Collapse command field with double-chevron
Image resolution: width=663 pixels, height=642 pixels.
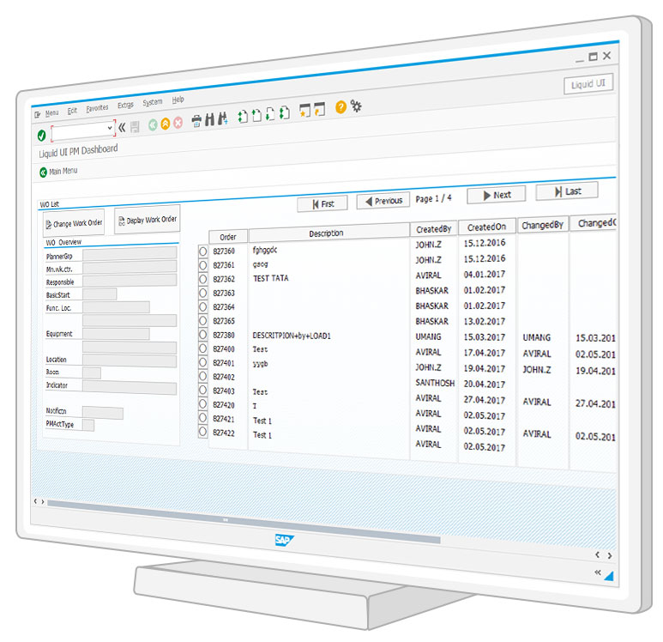pyautogui.click(x=122, y=127)
